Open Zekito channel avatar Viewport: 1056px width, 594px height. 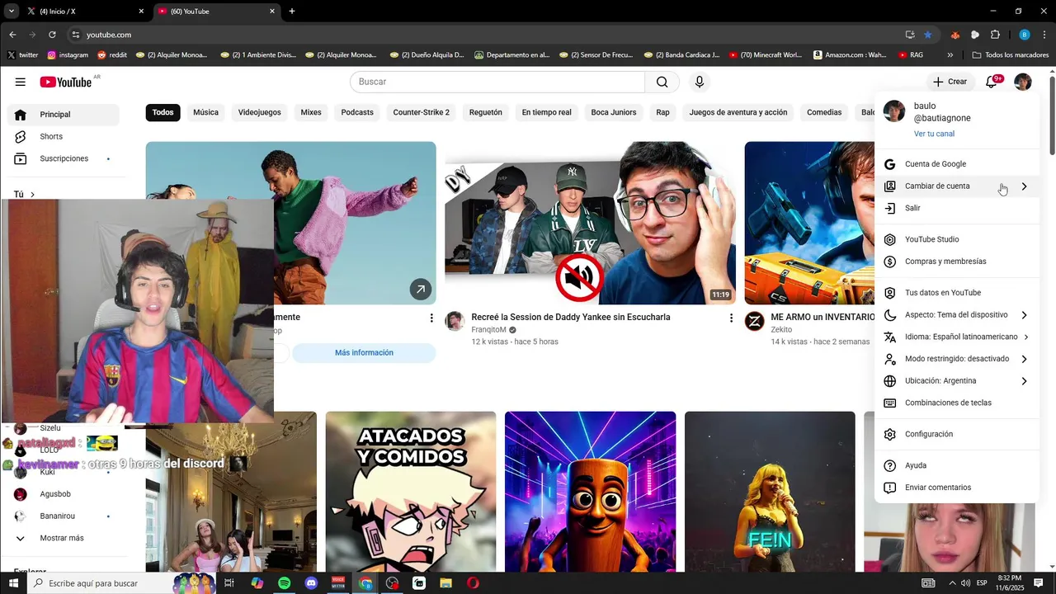pyautogui.click(x=754, y=322)
